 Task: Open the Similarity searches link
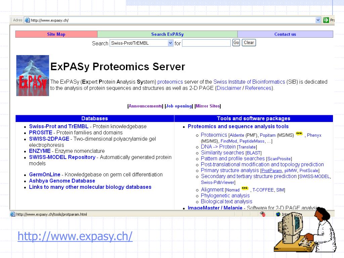(222, 153)
